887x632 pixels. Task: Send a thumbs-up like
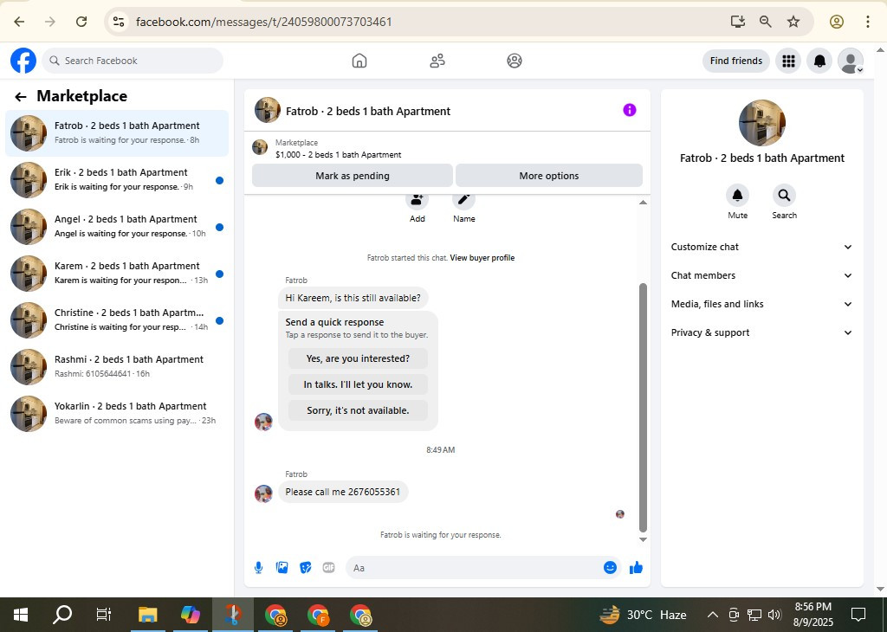(x=636, y=568)
